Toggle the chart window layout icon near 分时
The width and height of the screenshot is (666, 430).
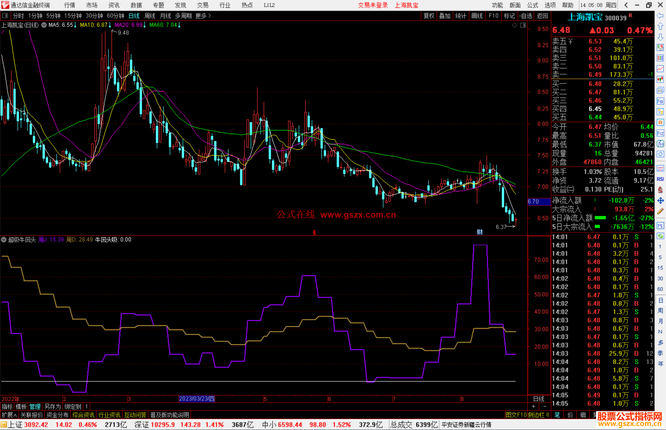click(5, 16)
